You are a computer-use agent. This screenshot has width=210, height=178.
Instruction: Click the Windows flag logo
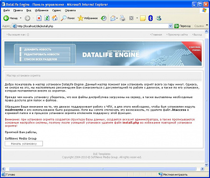[204, 10]
